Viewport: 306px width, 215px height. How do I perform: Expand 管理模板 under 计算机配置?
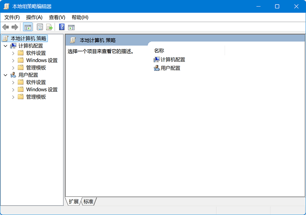point(13,68)
